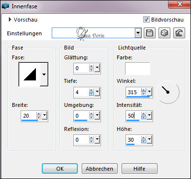Decrease Intensität value with the down arrow

[144, 117]
